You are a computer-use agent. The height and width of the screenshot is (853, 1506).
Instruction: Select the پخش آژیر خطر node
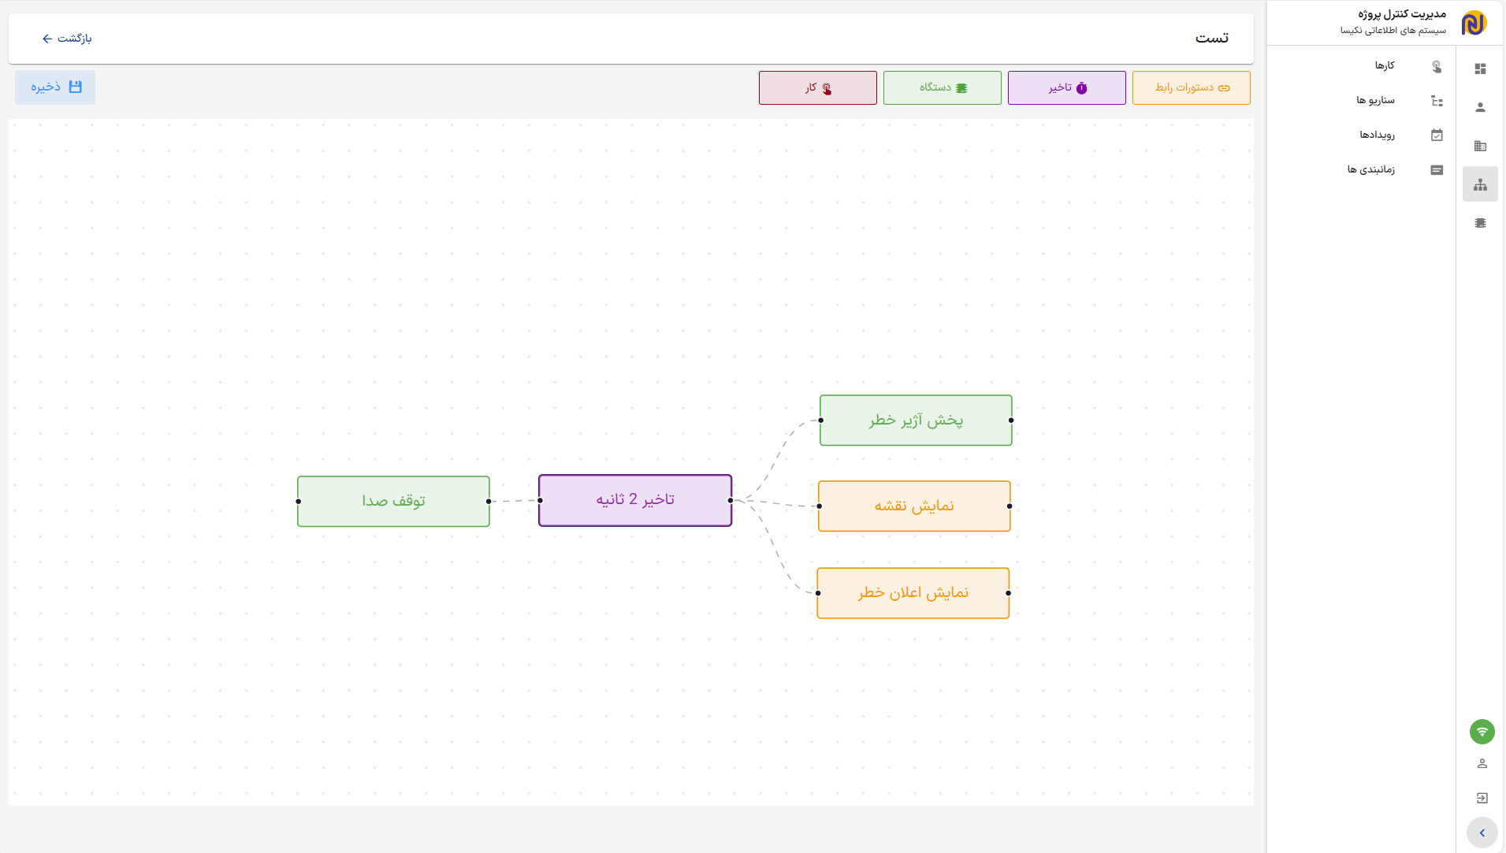916,421
